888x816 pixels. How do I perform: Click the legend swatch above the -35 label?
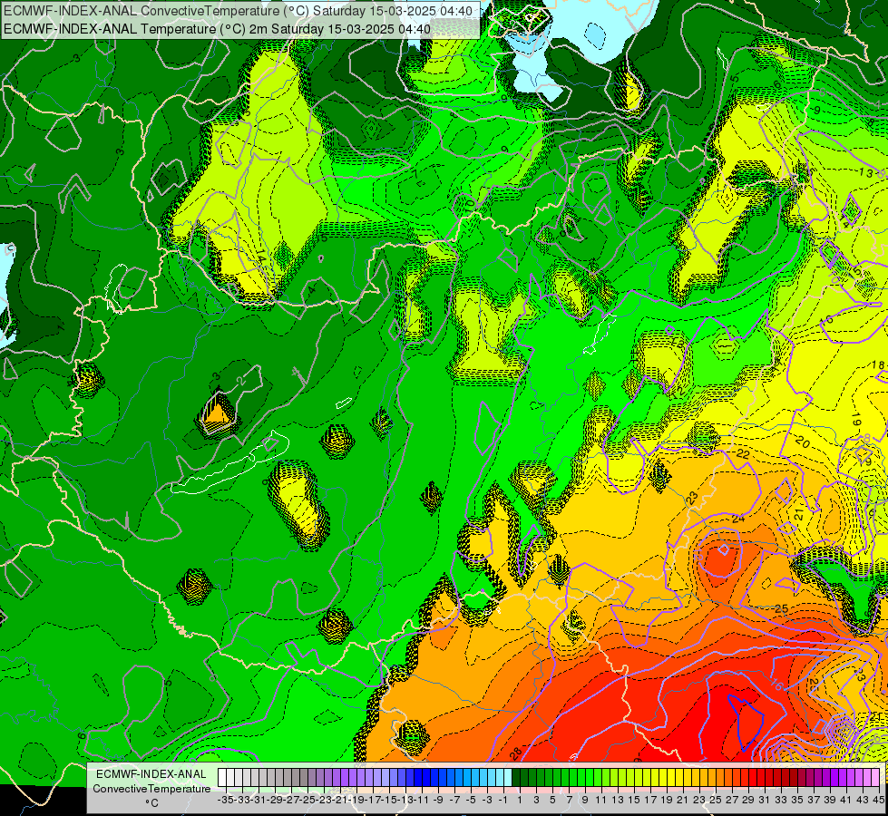(222, 777)
